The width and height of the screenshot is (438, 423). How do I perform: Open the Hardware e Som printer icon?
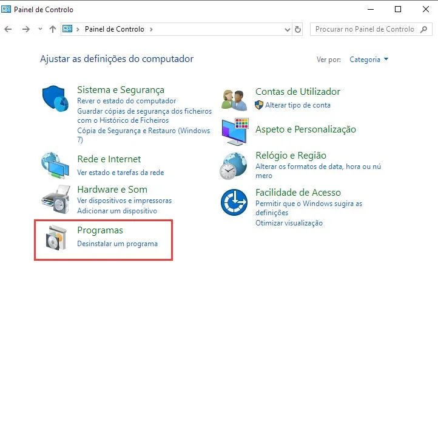pyautogui.click(x=56, y=199)
